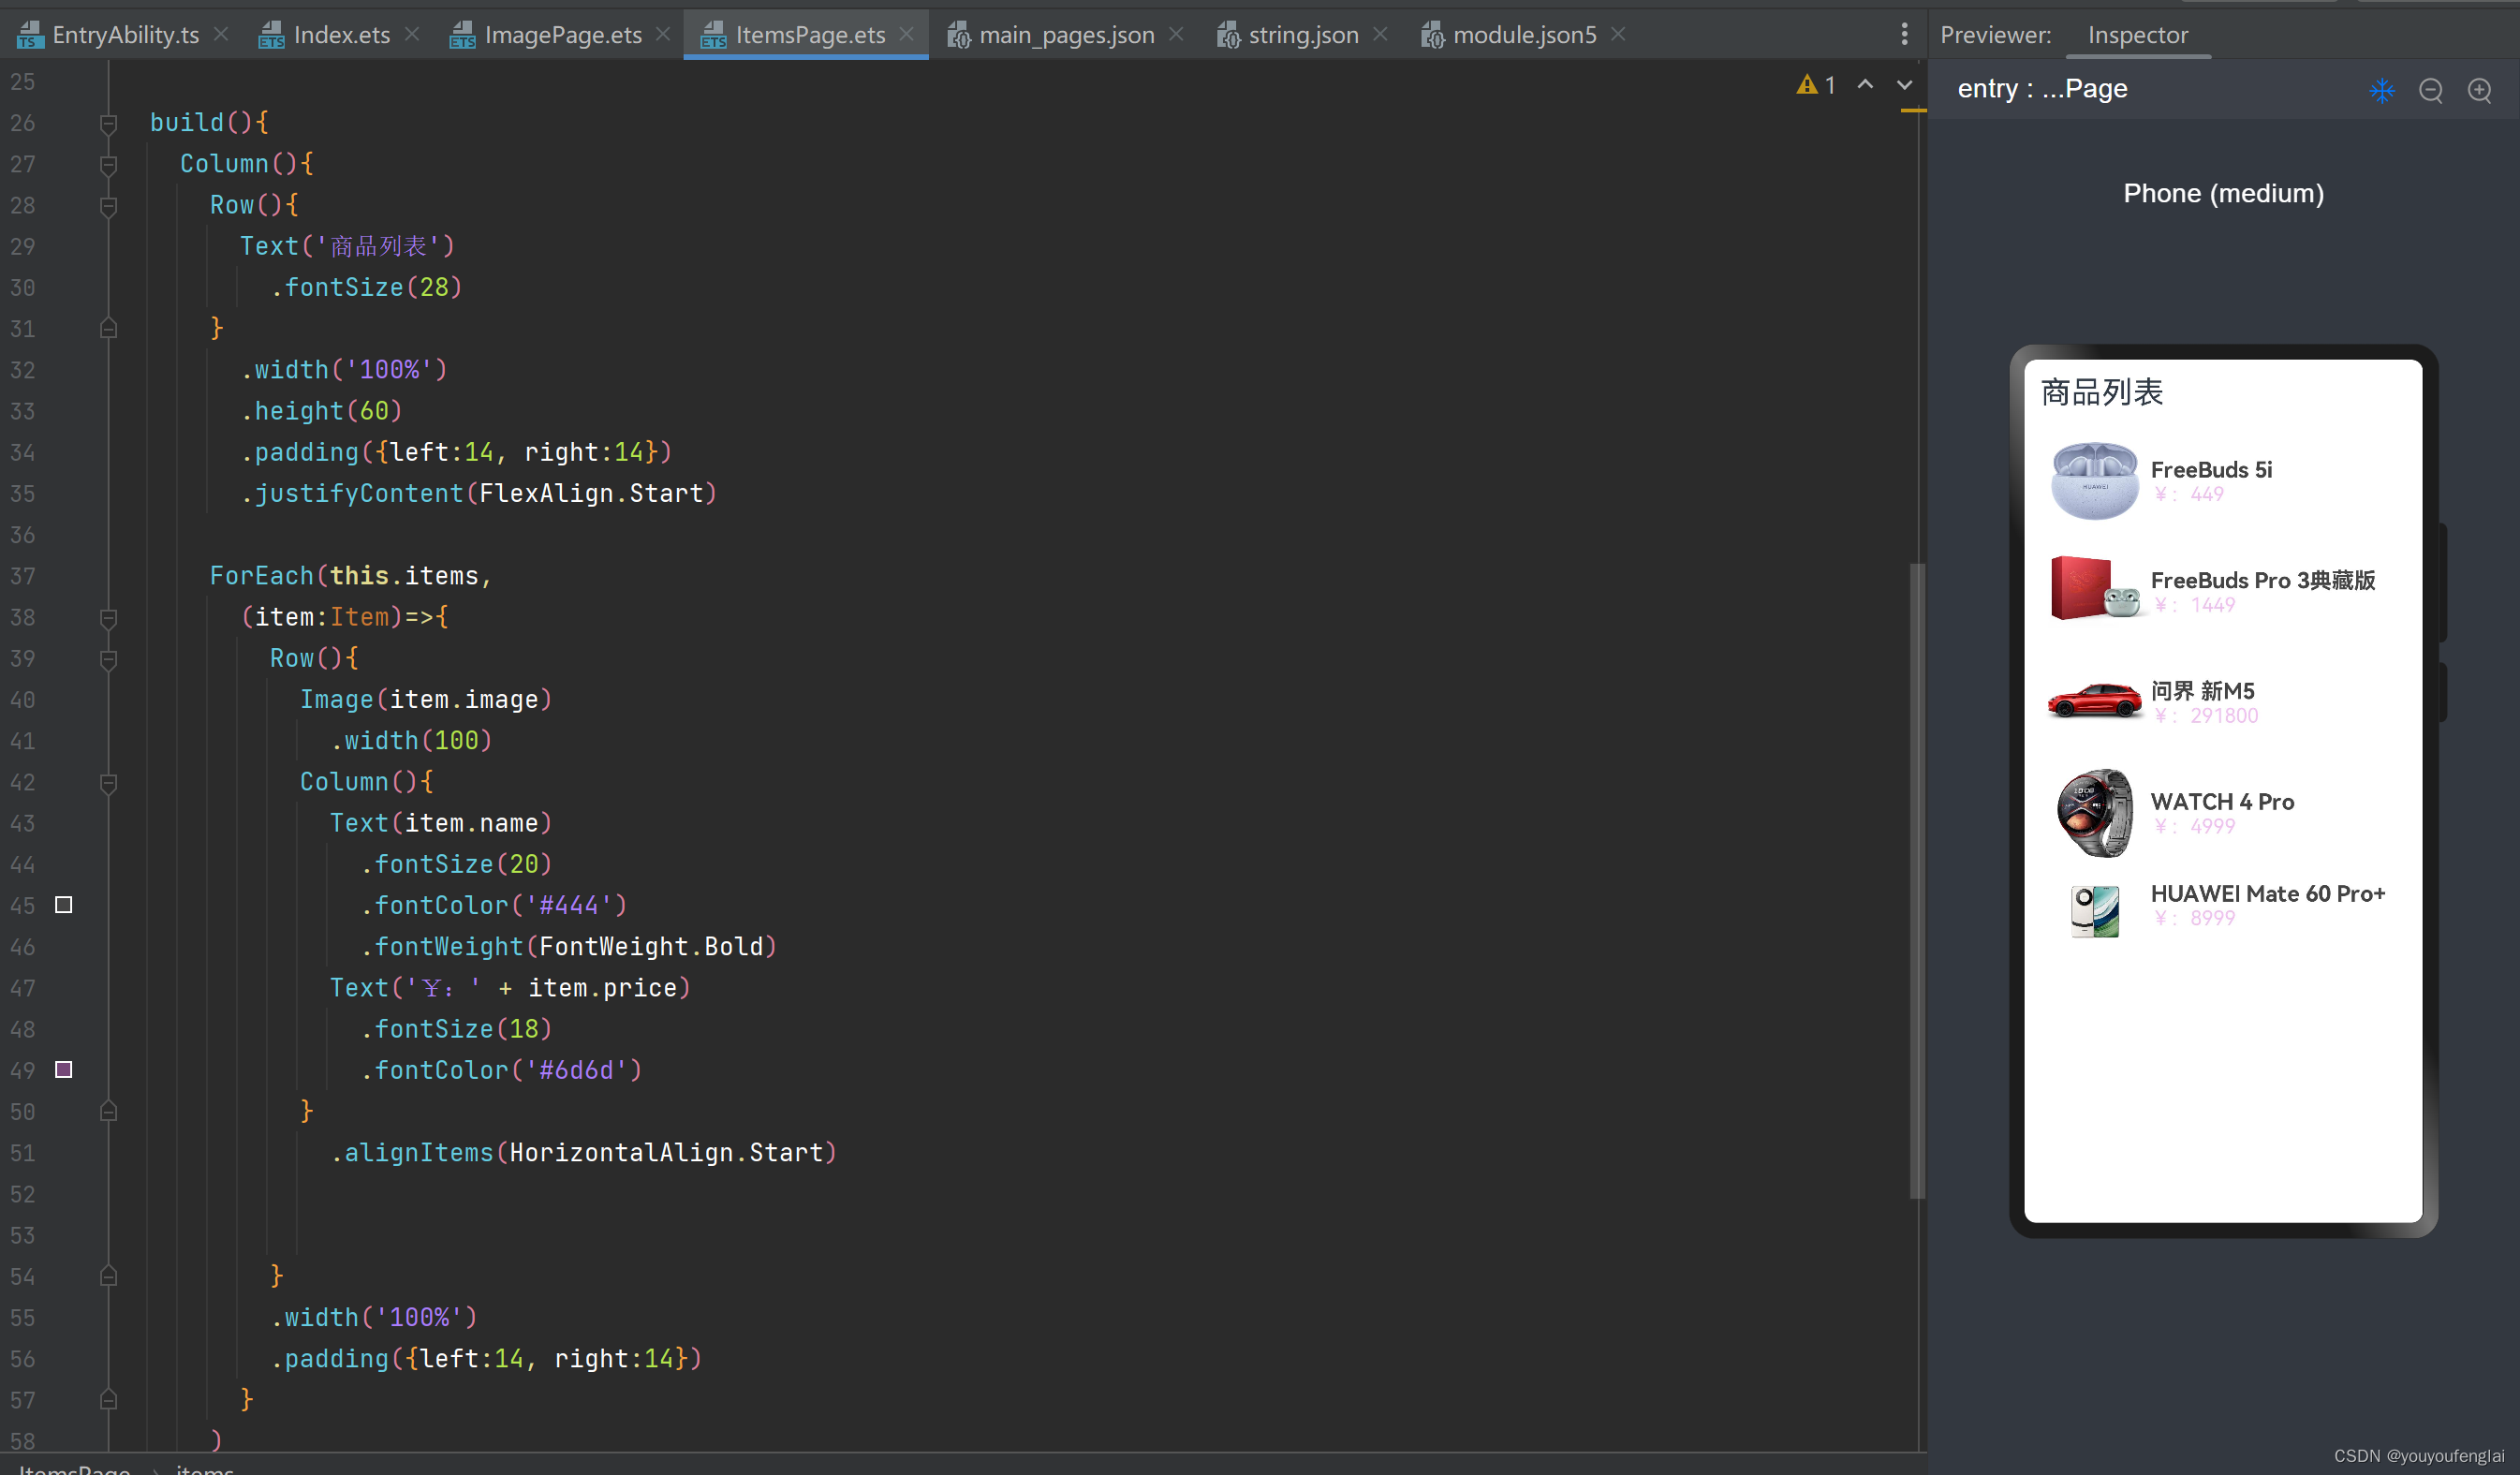Place cursor on ForEach(this.items, line

[x=350, y=577]
